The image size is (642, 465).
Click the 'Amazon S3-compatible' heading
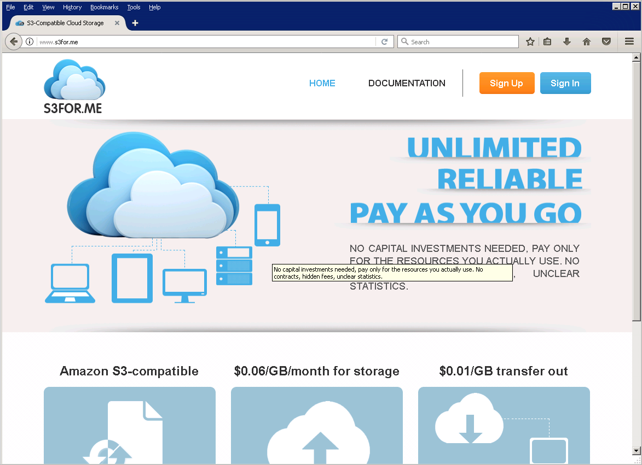point(129,370)
